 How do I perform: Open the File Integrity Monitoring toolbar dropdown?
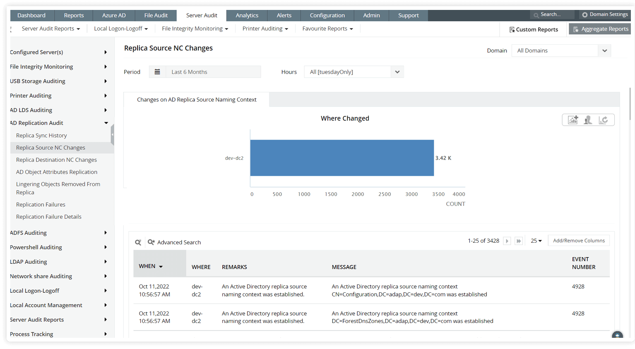click(x=195, y=29)
